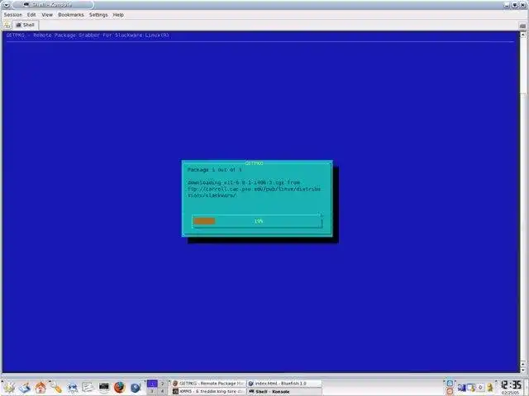Switch to XMMS taskbar entry
Screen dimensions: 529x396
pyautogui.click(x=208, y=391)
